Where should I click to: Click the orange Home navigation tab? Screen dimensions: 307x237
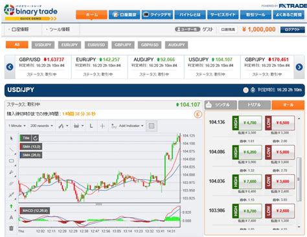tap(91, 14)
